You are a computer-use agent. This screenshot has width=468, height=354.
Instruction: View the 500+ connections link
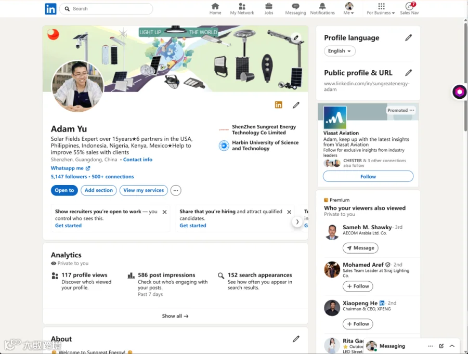pyautogui.click(x=113, y=177)
